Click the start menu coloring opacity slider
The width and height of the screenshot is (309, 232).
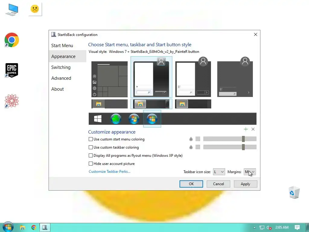click(x=230, y=139)
